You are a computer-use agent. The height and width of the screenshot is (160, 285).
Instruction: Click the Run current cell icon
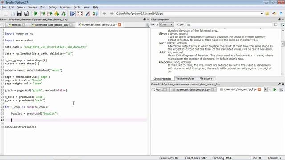tap(43, 13)
